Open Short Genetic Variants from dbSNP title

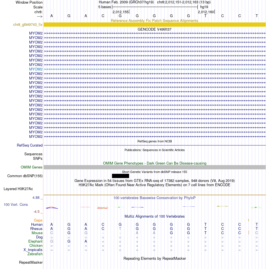pyautogui.click(x=155, y=172)
